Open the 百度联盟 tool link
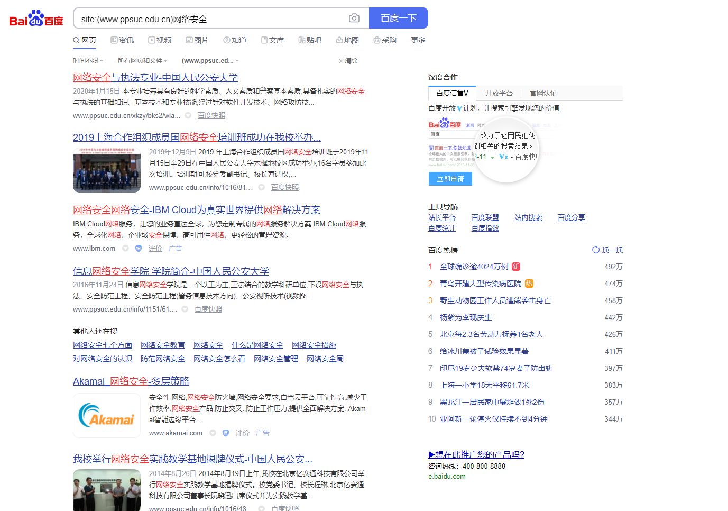The height and width of the screenshot is (511, 728). (485, 218)
